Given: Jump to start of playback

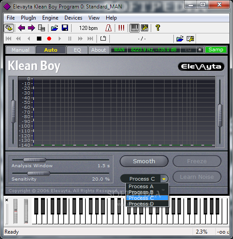Looking at the screenshot, I should [x=8, y=38].
